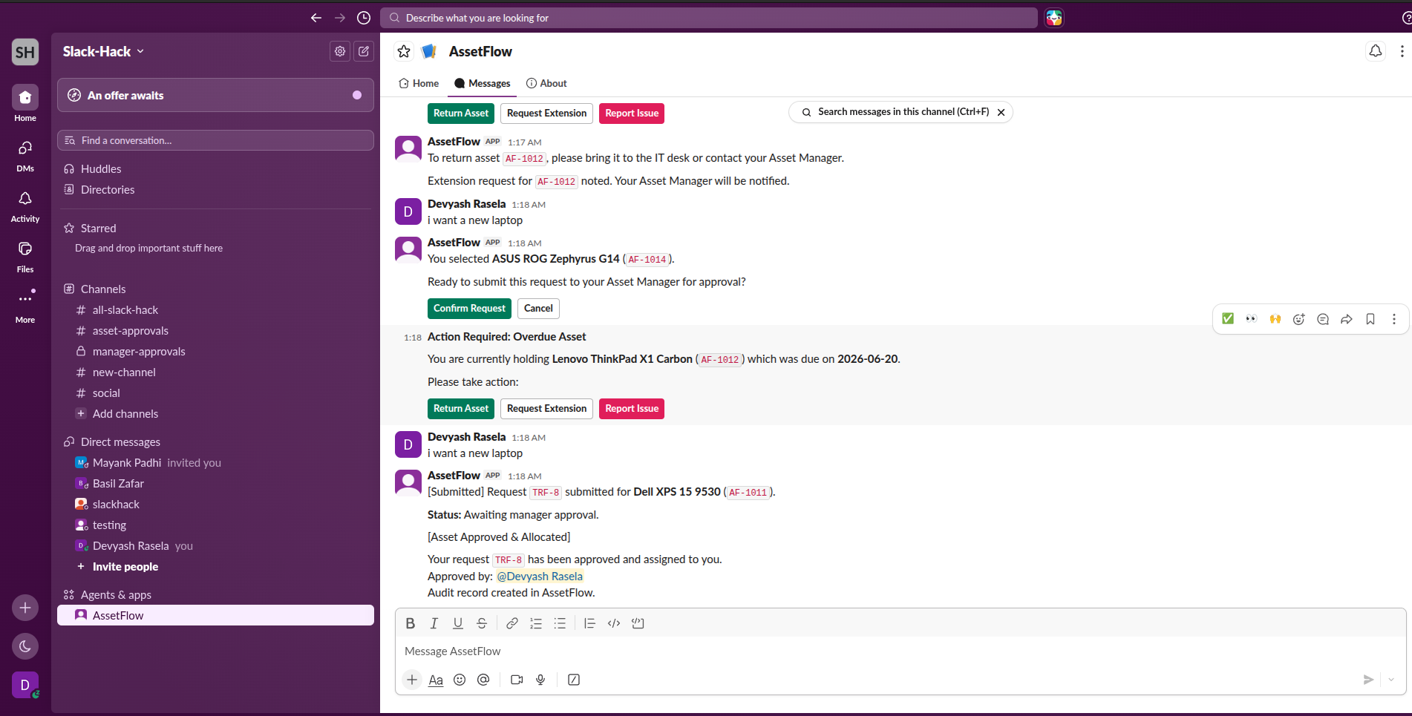Open DMs from the left rail
Screen dimensions: 1412x716
point(25,156)
